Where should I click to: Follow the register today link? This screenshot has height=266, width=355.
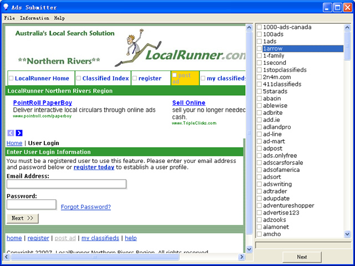tap(94, 167)
